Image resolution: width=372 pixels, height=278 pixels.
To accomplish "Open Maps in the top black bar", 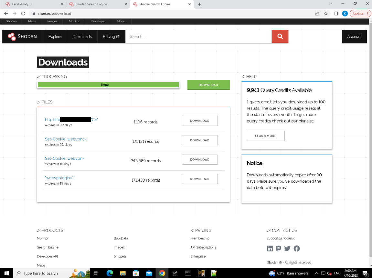I will 32,21.
